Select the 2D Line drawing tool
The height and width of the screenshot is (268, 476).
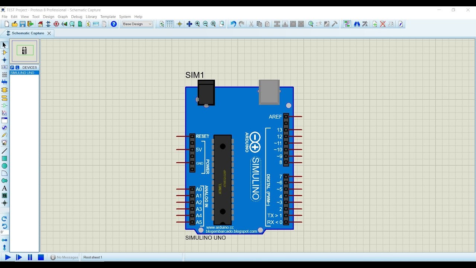(x=4, y=151)
